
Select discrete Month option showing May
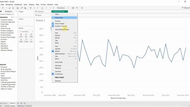64,38
